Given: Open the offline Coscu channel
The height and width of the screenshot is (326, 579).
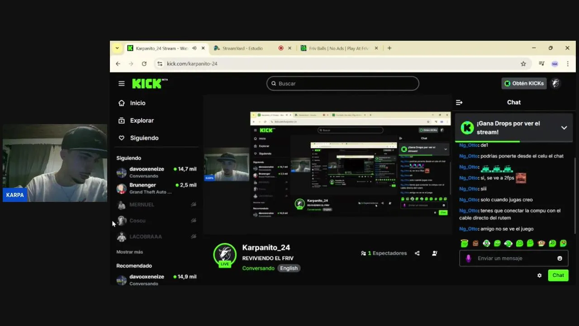Looking at the screenshot, I should (x=157, y=221).
